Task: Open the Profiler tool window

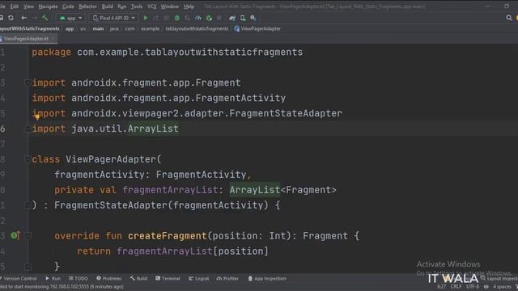Action: pos(227,279)
